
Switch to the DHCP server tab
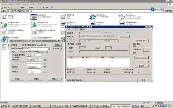coord(33,52)
